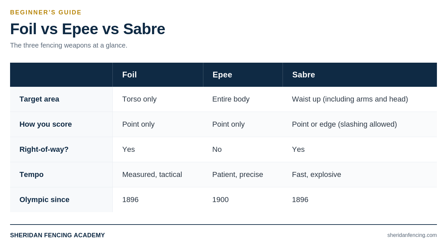Select the Target area row label
The width and height of the screenshot is (447, 248).
(39, 99)
